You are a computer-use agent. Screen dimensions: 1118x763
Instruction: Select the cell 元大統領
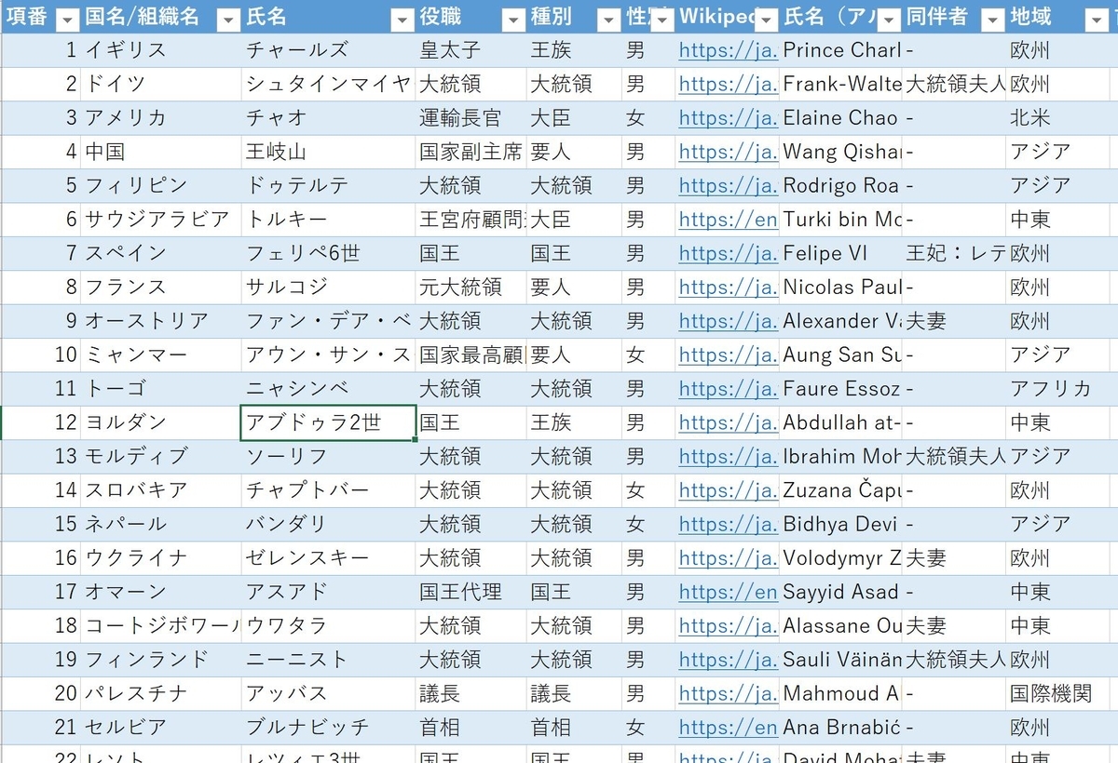tap(471, 288)
